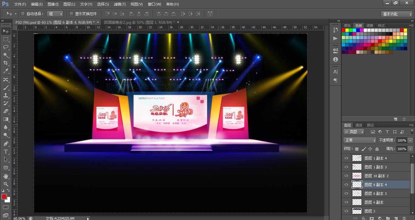Open the 类型 layer filter dropdown
Screen dimensions: 415x220
(354, 132)
